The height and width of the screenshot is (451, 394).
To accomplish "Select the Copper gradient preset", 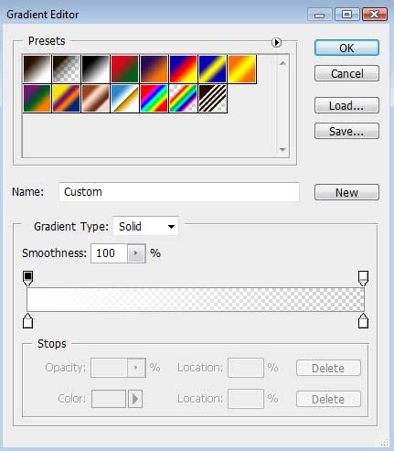I will pos(95,99).
